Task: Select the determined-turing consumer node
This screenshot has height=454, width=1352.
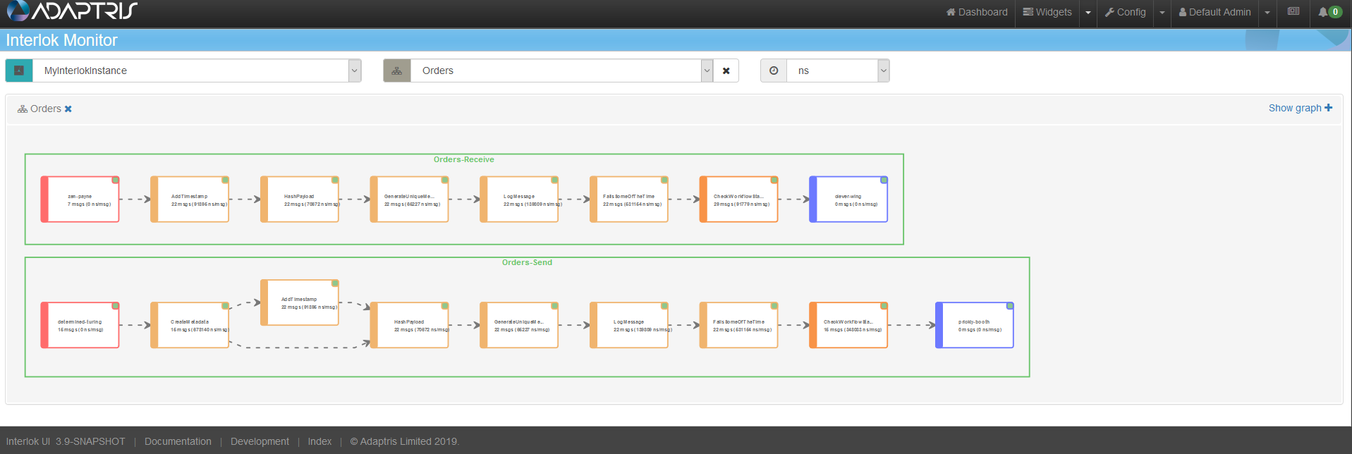Action: coord(80,325)
